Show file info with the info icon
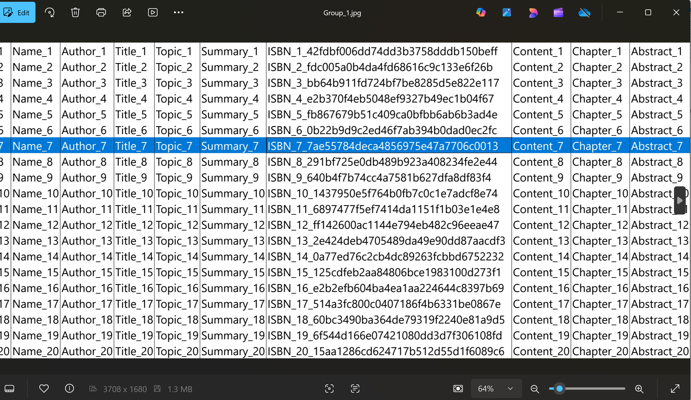 [x=70, y=389]
